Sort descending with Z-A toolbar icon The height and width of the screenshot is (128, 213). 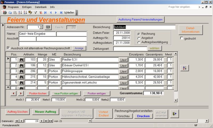click(25, 13)
